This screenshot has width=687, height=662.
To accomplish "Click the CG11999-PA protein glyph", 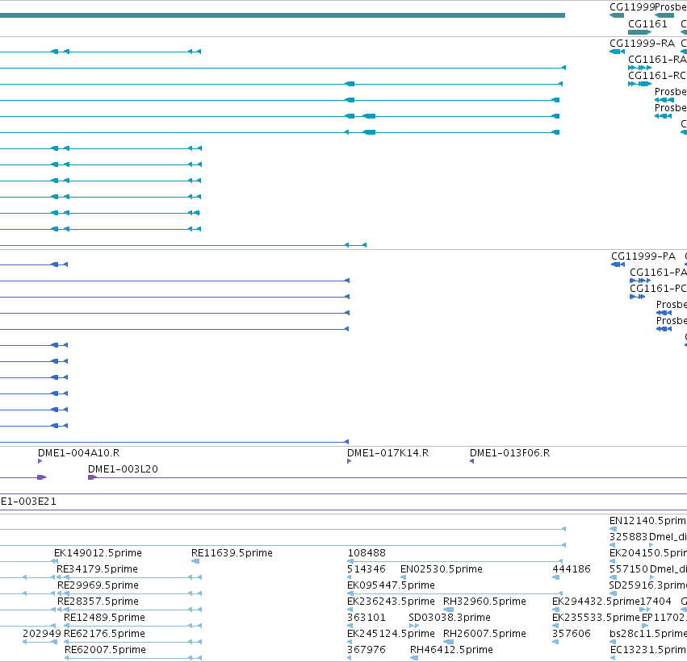I will coord(618,264).
